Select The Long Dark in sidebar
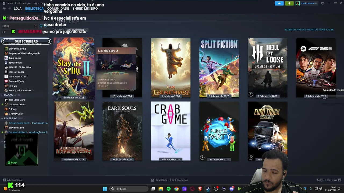This screenshot has height=193, width=344. click(17, 100)
